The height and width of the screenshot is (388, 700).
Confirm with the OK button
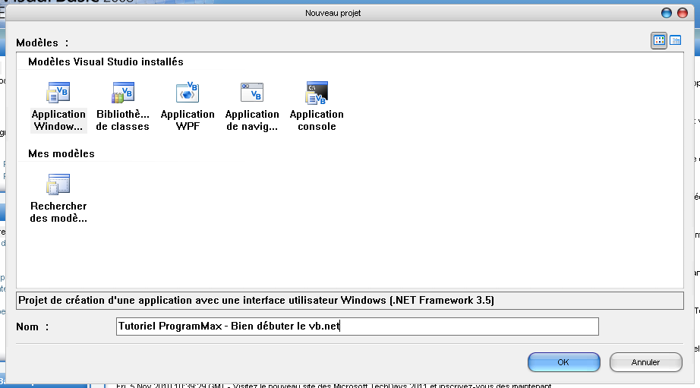pos(564,362)
